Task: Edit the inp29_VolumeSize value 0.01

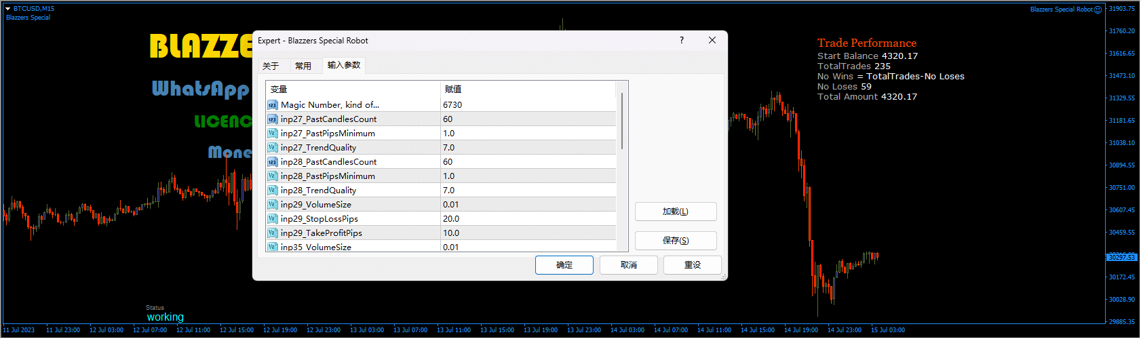Action: point(528,205)
